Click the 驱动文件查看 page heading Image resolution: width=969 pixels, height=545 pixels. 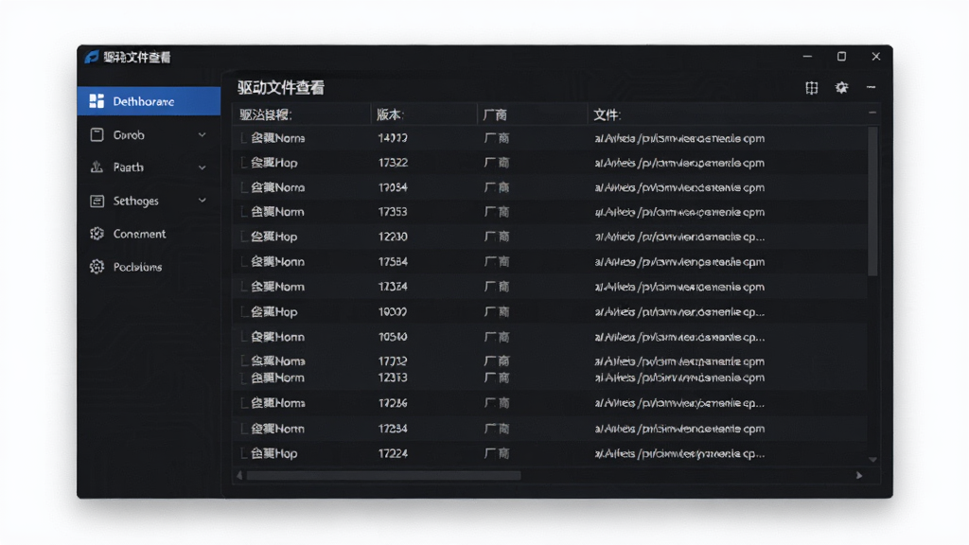281,88
